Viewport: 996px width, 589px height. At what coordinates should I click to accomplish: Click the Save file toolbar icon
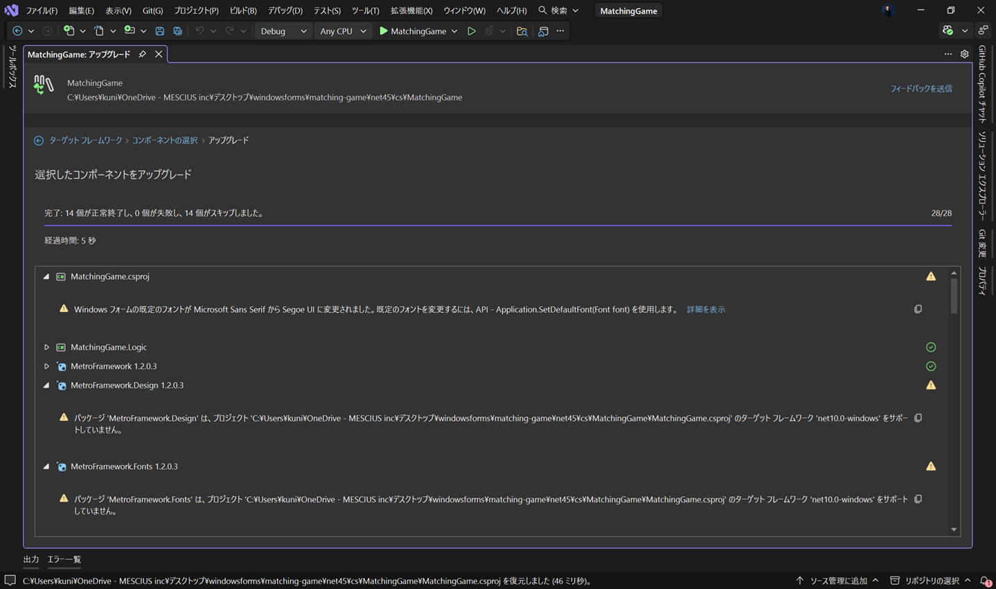coord(160,31)
